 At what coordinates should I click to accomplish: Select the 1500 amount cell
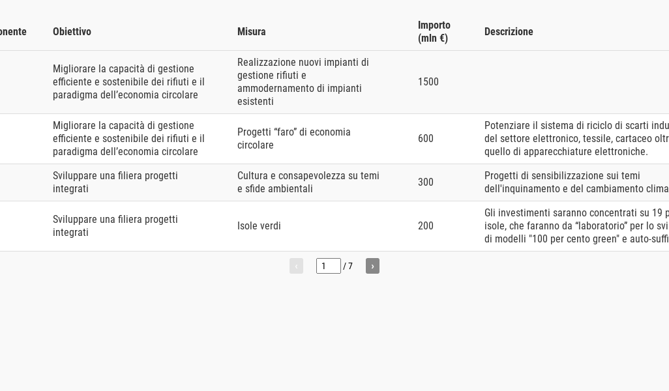click(x=428, y=82)
